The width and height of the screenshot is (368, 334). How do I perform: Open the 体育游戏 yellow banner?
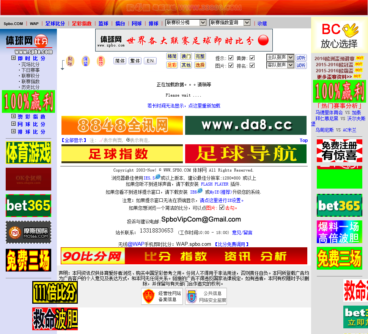tap(28, 153)
